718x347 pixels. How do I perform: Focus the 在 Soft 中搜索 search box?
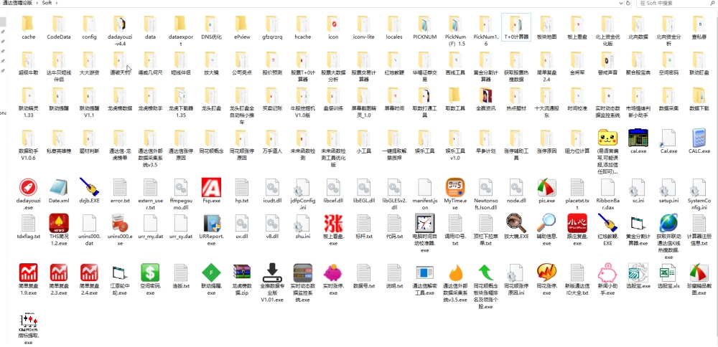(672, 3)
